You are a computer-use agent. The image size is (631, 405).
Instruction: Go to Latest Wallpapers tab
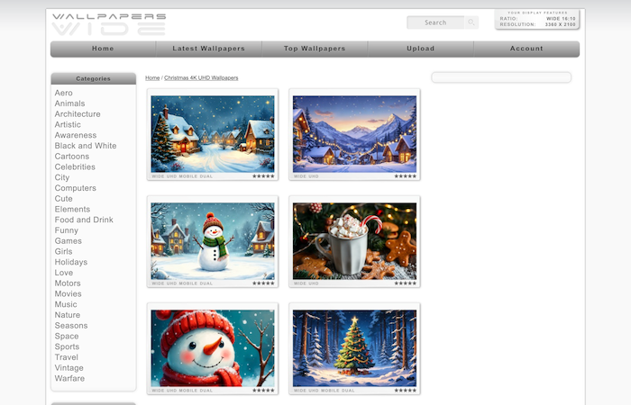pyautogui.click(x=208, y=49)
